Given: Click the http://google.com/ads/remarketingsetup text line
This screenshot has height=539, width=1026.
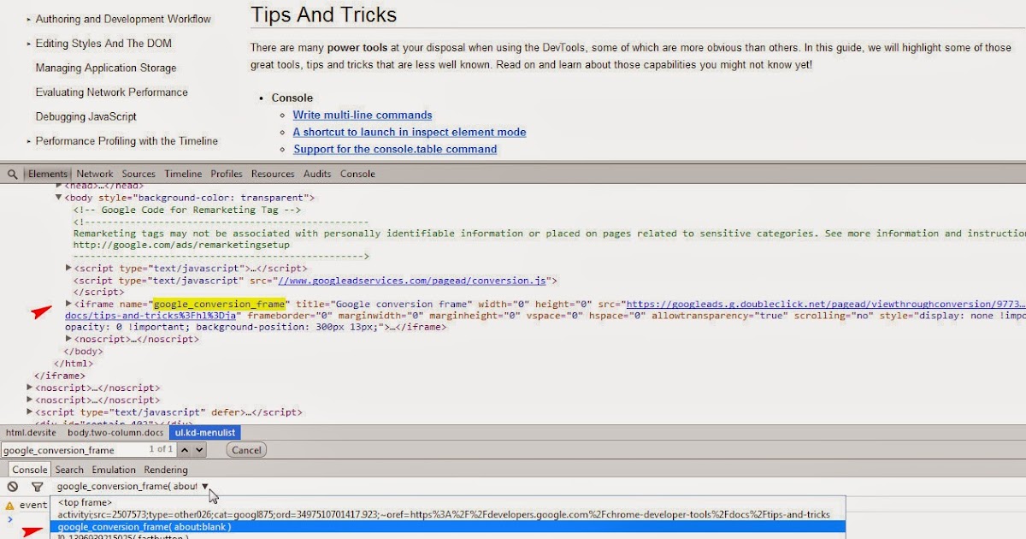Looking at the screenshot, I should tap(181, 245).
